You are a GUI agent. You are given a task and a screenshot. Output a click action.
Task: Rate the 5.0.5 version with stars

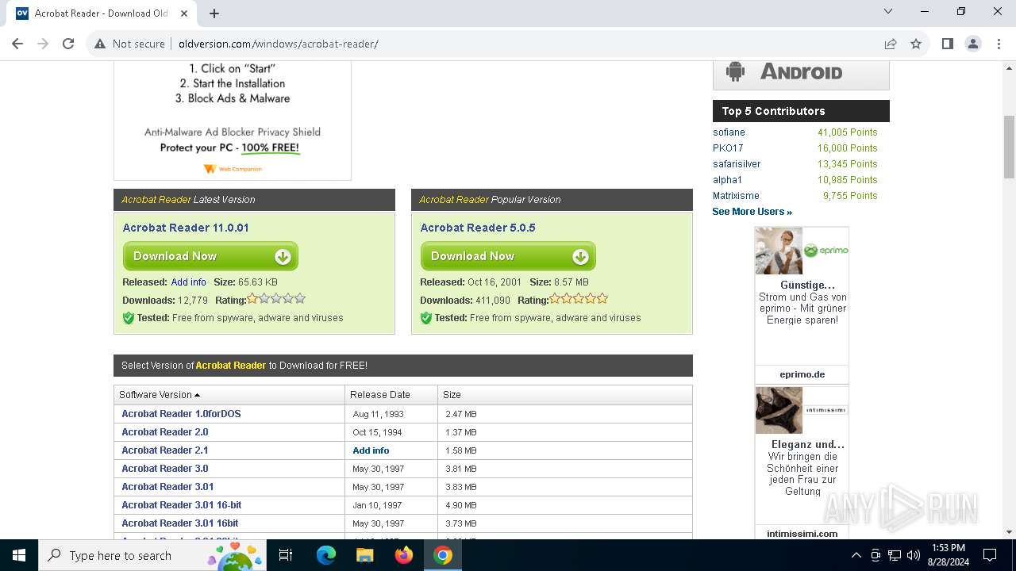click(x=579, y=299)
